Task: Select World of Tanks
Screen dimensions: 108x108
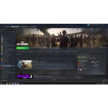Action: [x=5, y=78]
